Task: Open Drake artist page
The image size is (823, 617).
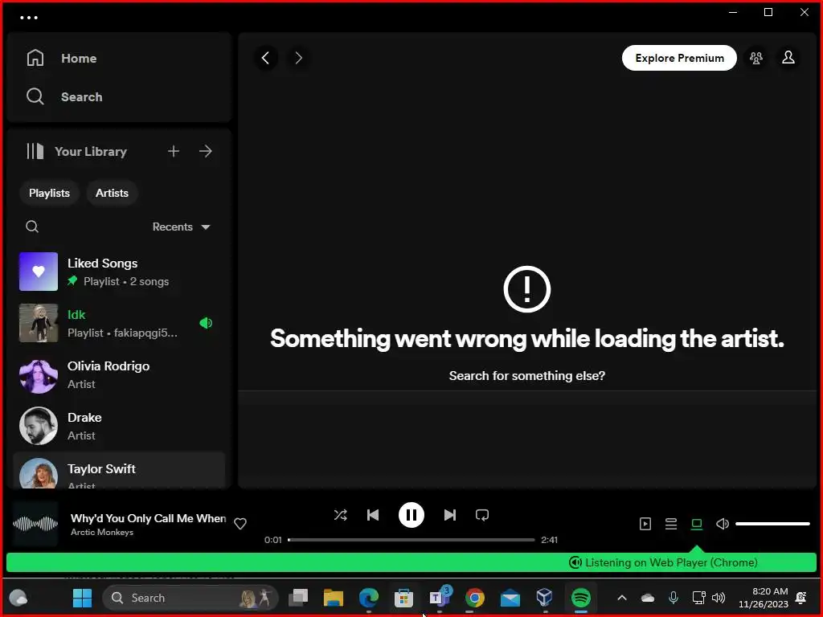Action: 120,426
